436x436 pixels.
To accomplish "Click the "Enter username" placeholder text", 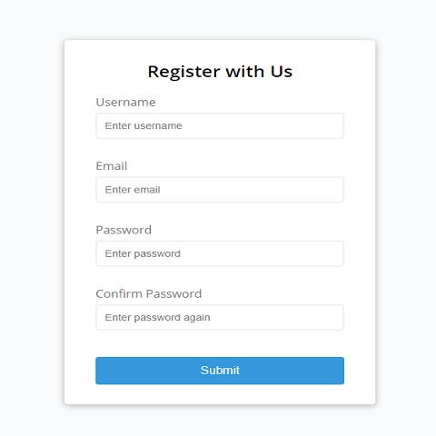I will tap(144, 125).
